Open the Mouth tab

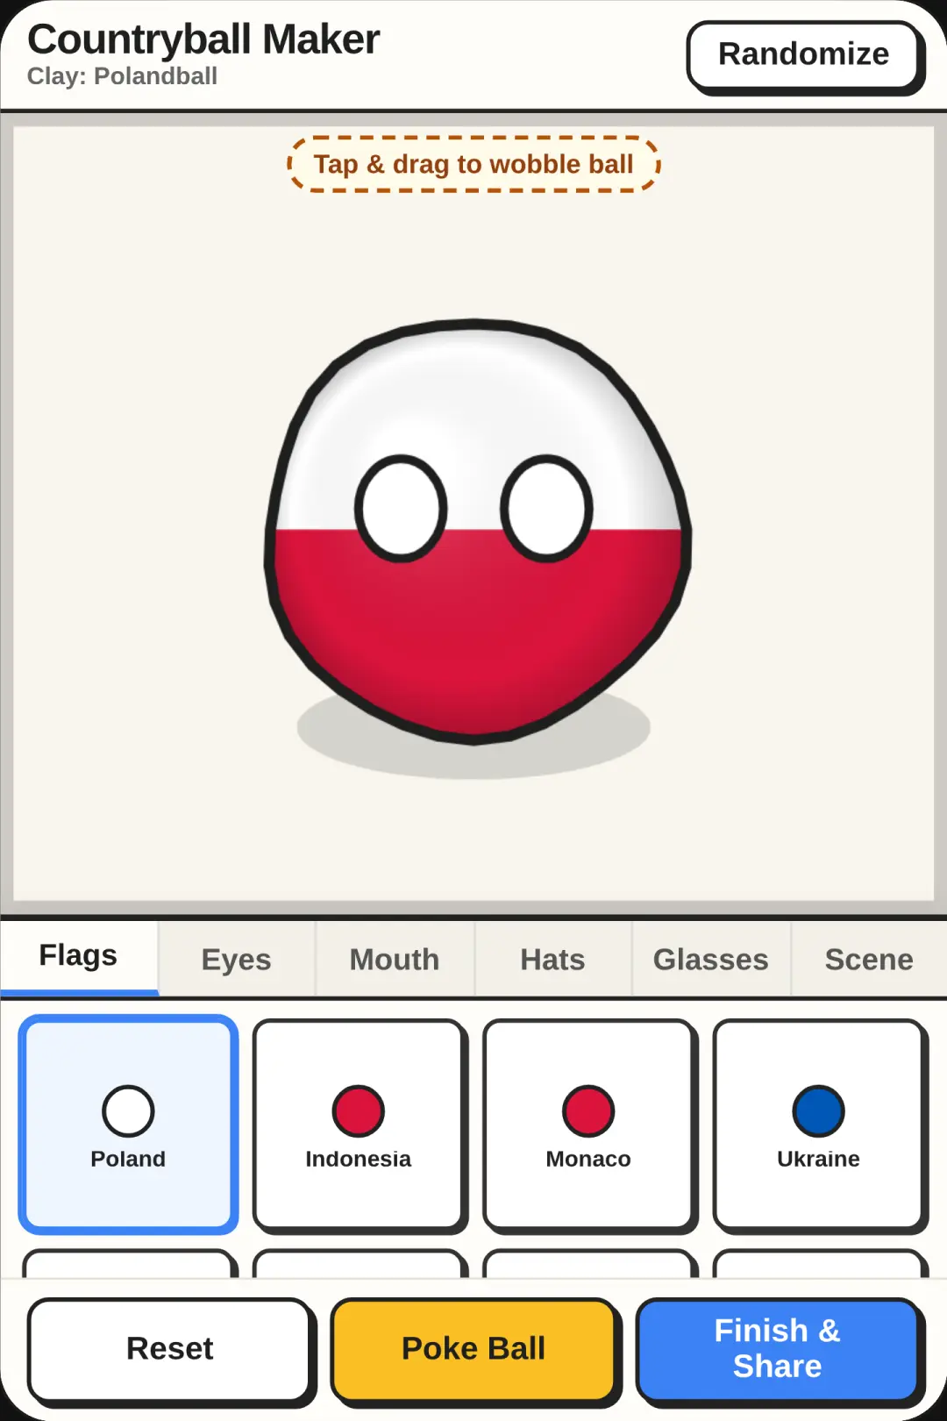(x=395, y=959)
